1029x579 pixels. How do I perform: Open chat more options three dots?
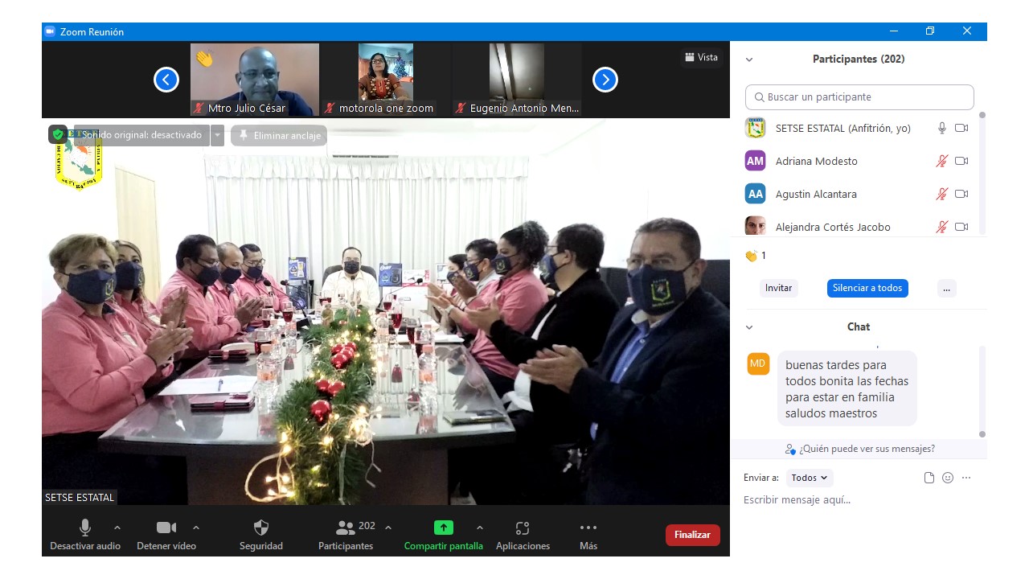click(x=966, y=478)
